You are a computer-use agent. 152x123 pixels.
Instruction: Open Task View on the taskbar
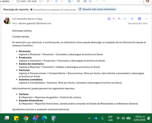click(6, 118)
